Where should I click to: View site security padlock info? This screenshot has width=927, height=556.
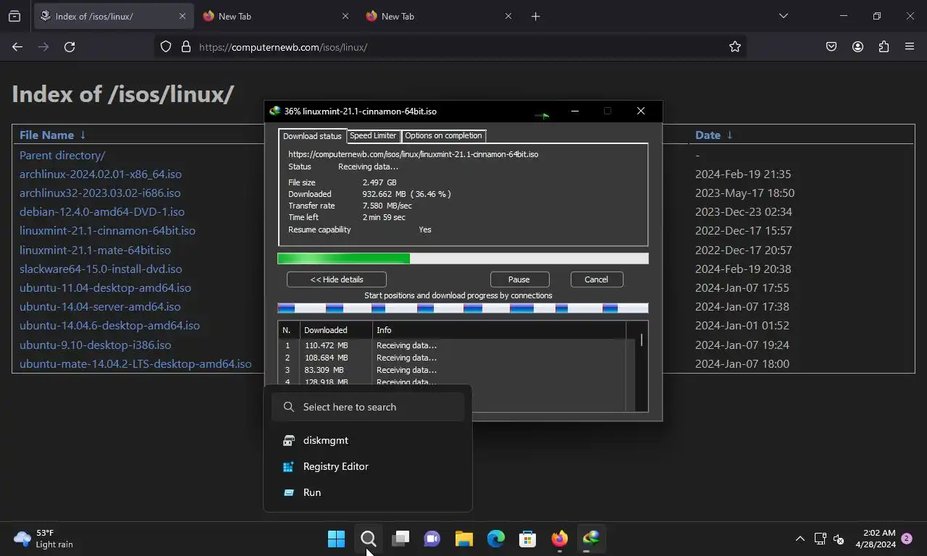(185, 47)
